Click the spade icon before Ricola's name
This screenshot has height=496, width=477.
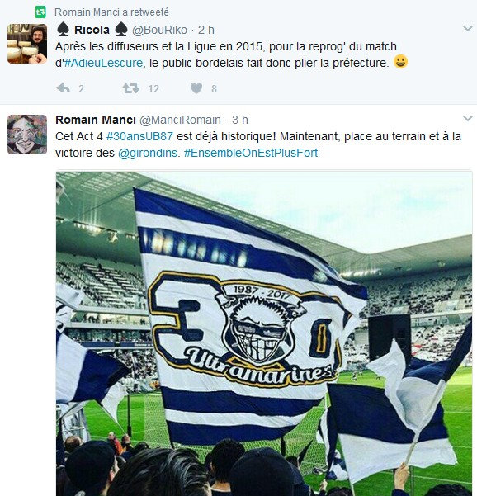(x=63, y=30)
